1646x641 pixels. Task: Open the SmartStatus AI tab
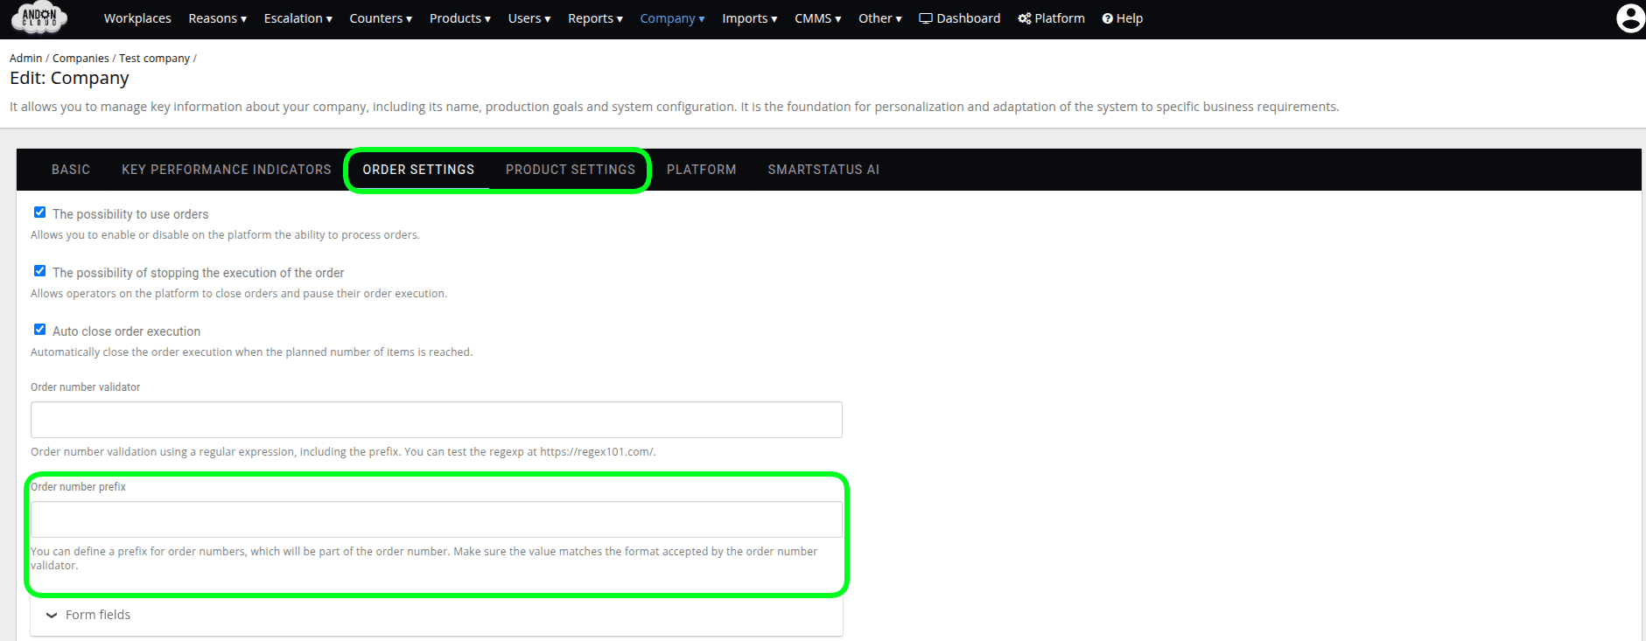pos(823,170)
